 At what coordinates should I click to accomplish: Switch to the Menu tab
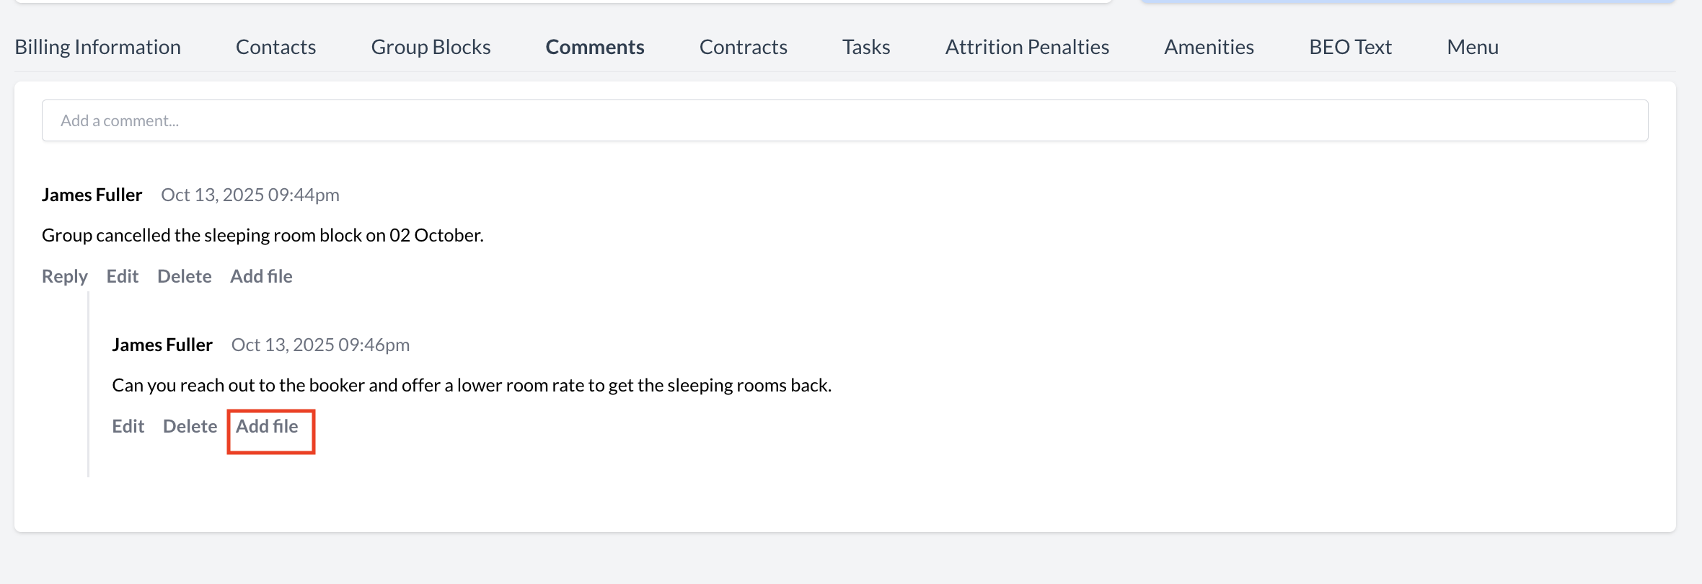[1472, 46]
